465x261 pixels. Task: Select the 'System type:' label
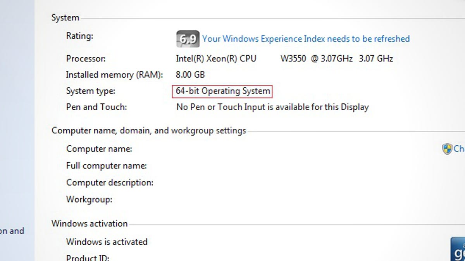click(x=90, y=91)
